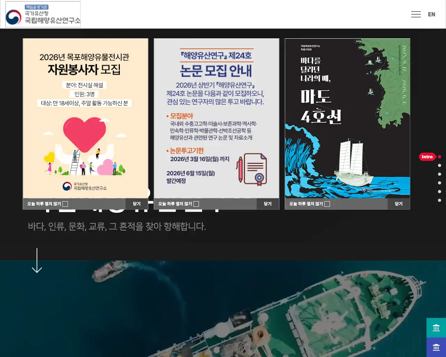
Task: Click the purple museum quick-link icon
Action: 436,347
